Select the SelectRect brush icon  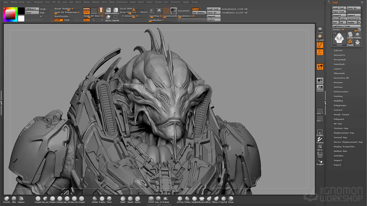click(x=116, y=18)
